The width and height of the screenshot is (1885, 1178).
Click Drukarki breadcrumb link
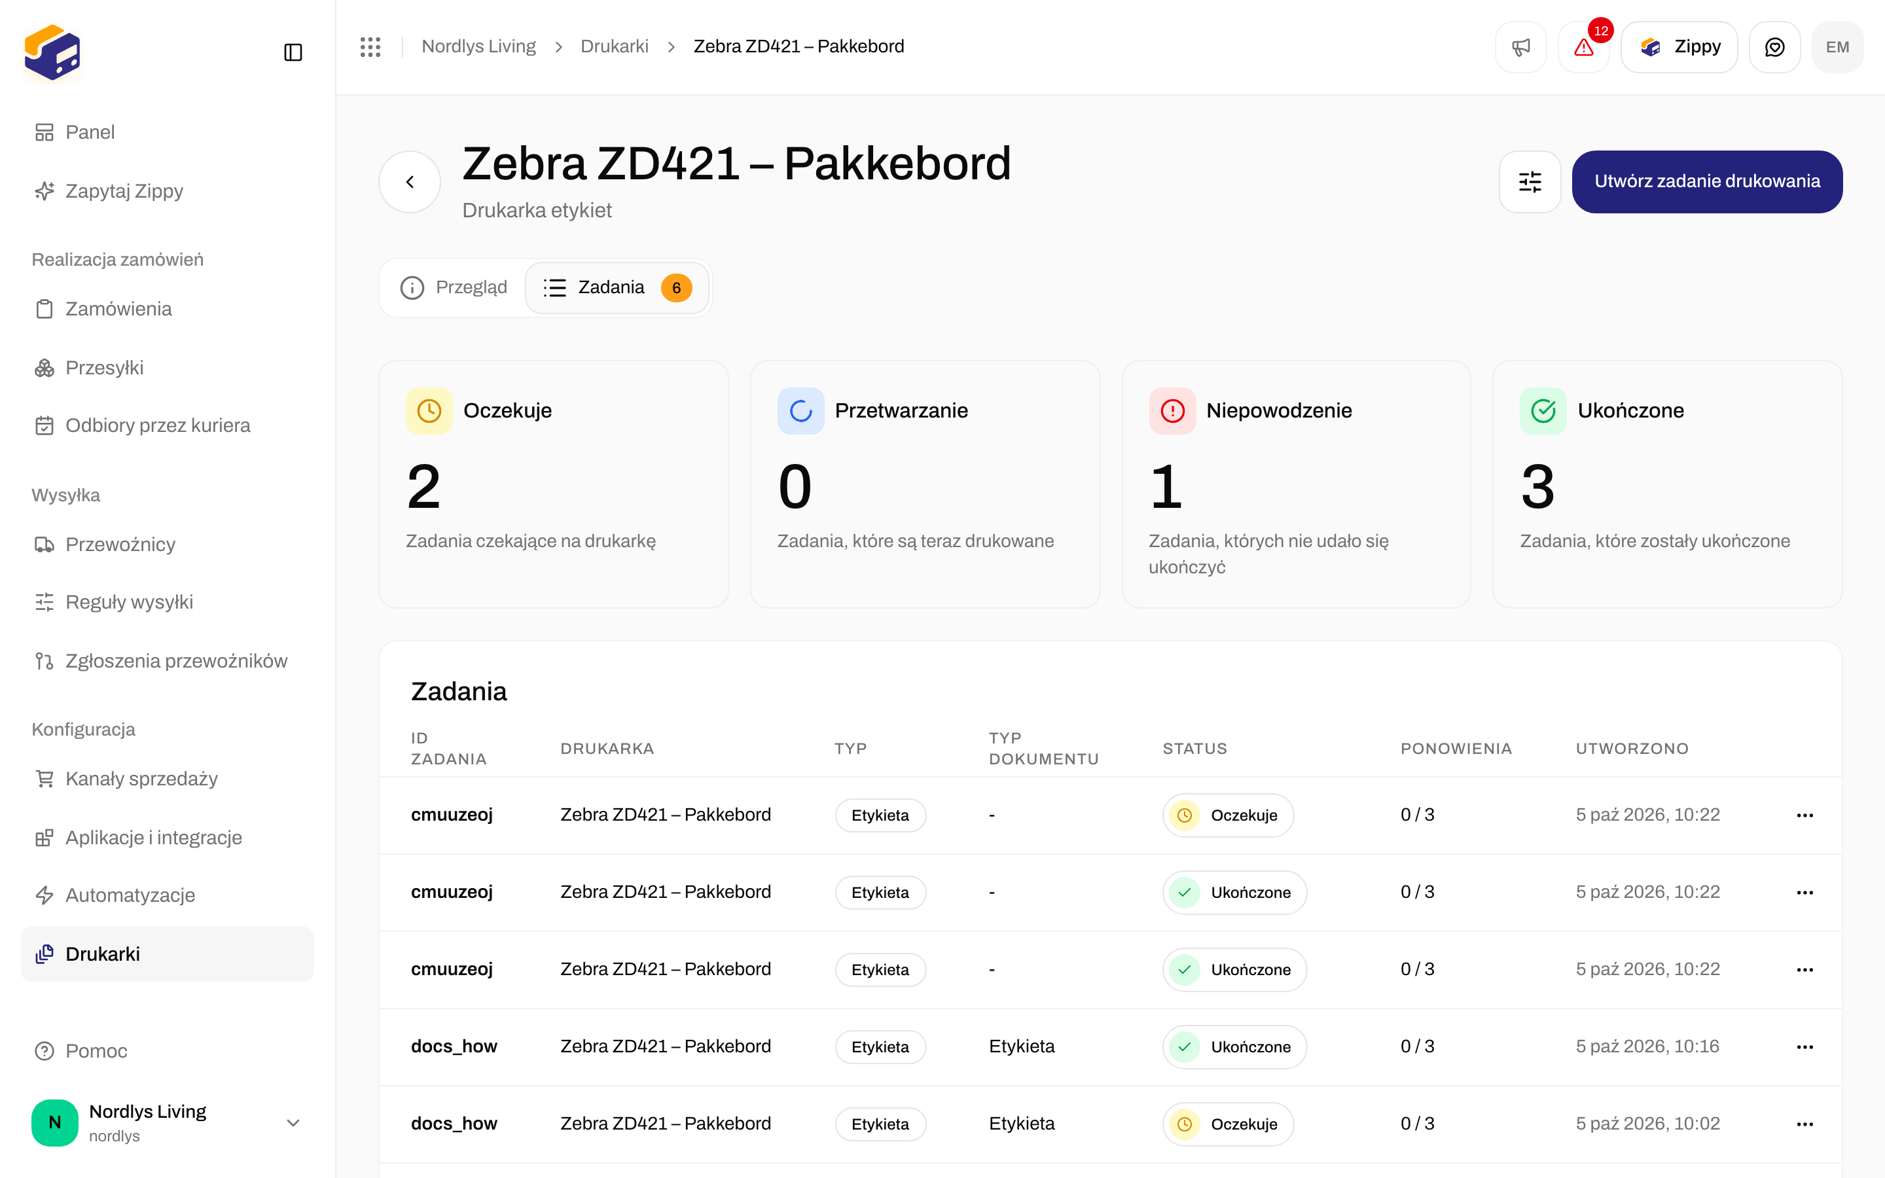click(x=614, y=46)
